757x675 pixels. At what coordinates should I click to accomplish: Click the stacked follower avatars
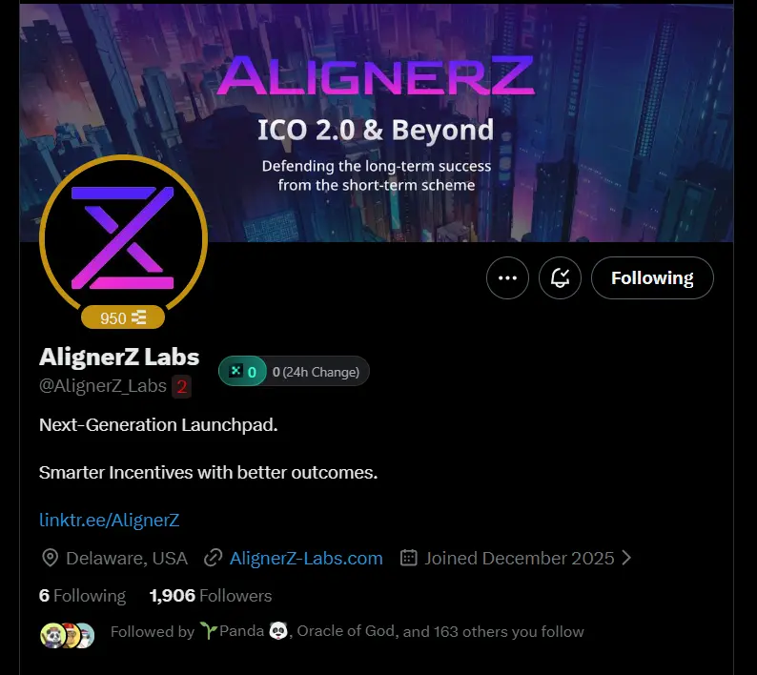(x=67, y=635)
